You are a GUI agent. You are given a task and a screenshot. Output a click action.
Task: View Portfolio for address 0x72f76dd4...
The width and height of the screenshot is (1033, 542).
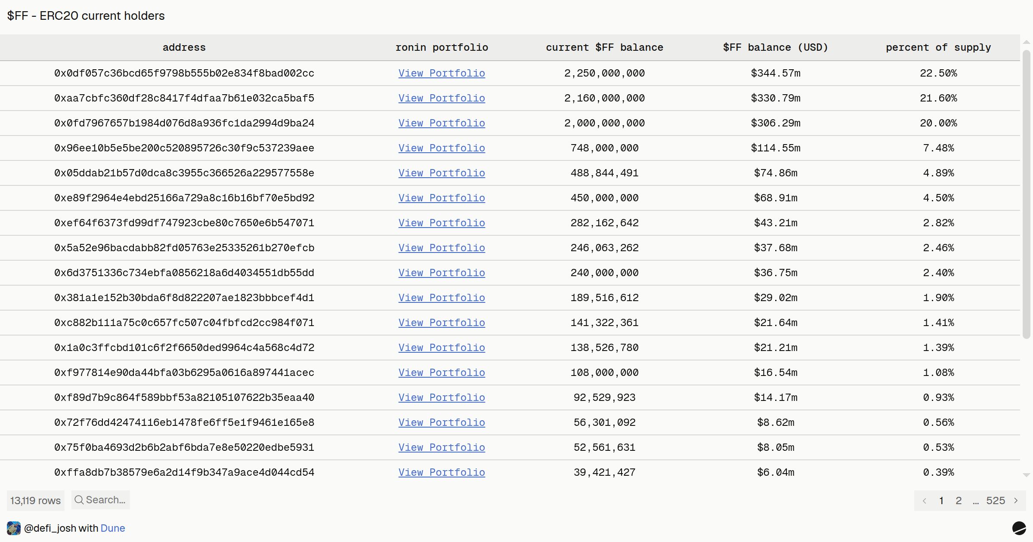pyautogui.click(x=442, y=422)
